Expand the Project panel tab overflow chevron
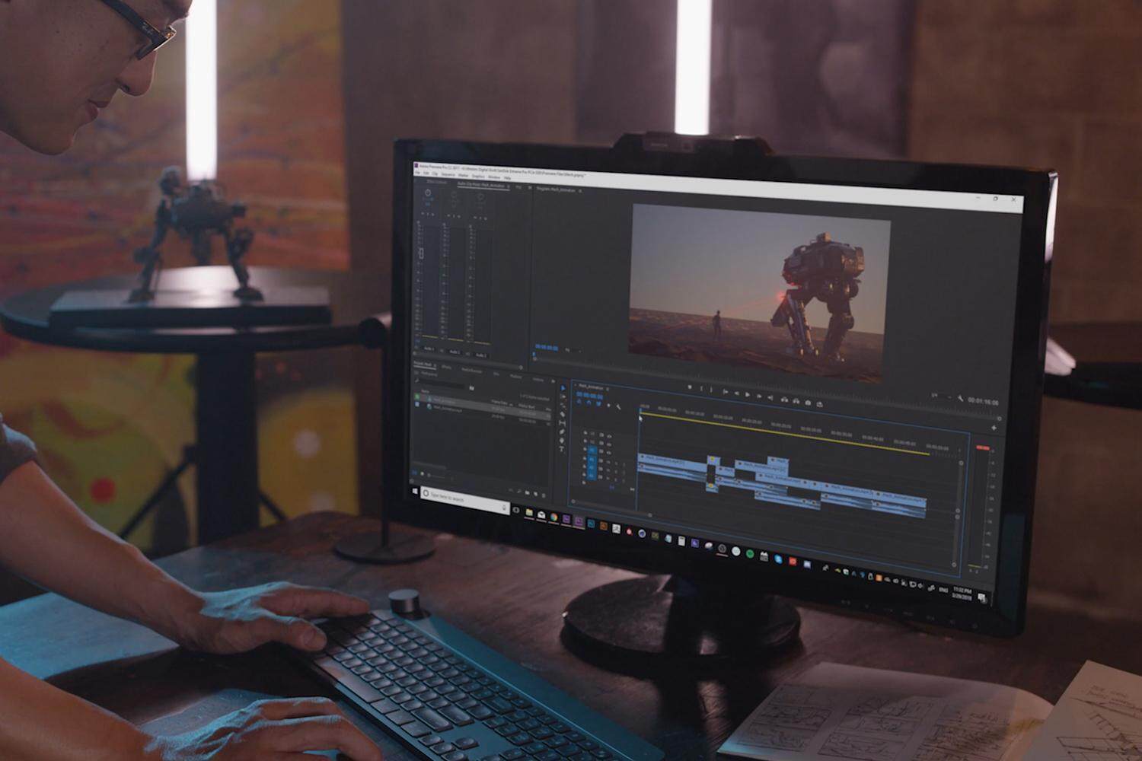Image resolution: width=1142 pixels, height=761 pixels. [553, 381]
